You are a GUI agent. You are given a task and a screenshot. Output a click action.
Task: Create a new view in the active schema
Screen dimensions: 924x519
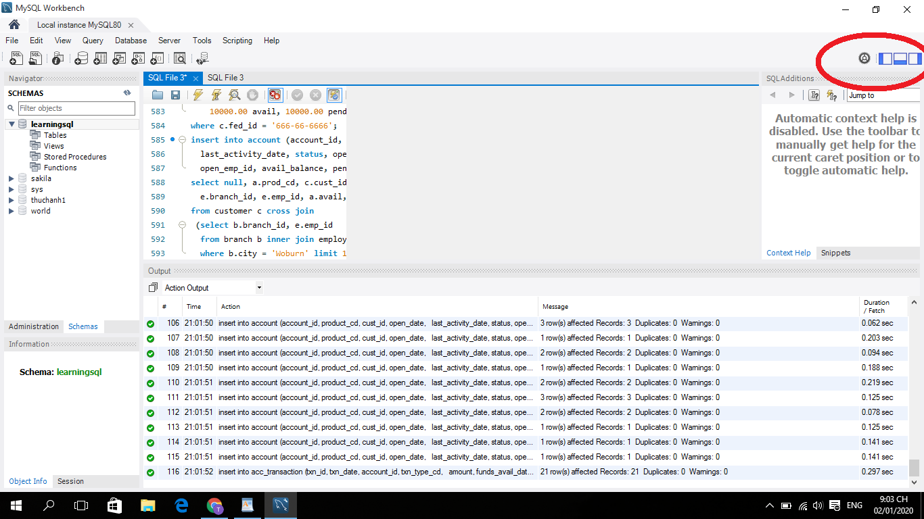(119, 59)
